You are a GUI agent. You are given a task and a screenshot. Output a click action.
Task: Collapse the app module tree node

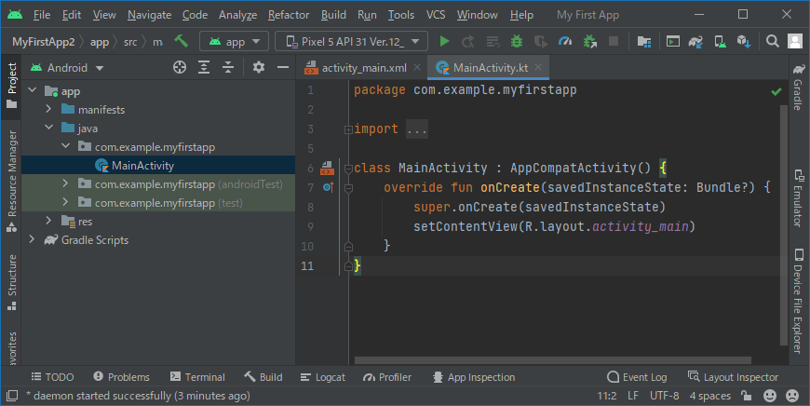33,90
